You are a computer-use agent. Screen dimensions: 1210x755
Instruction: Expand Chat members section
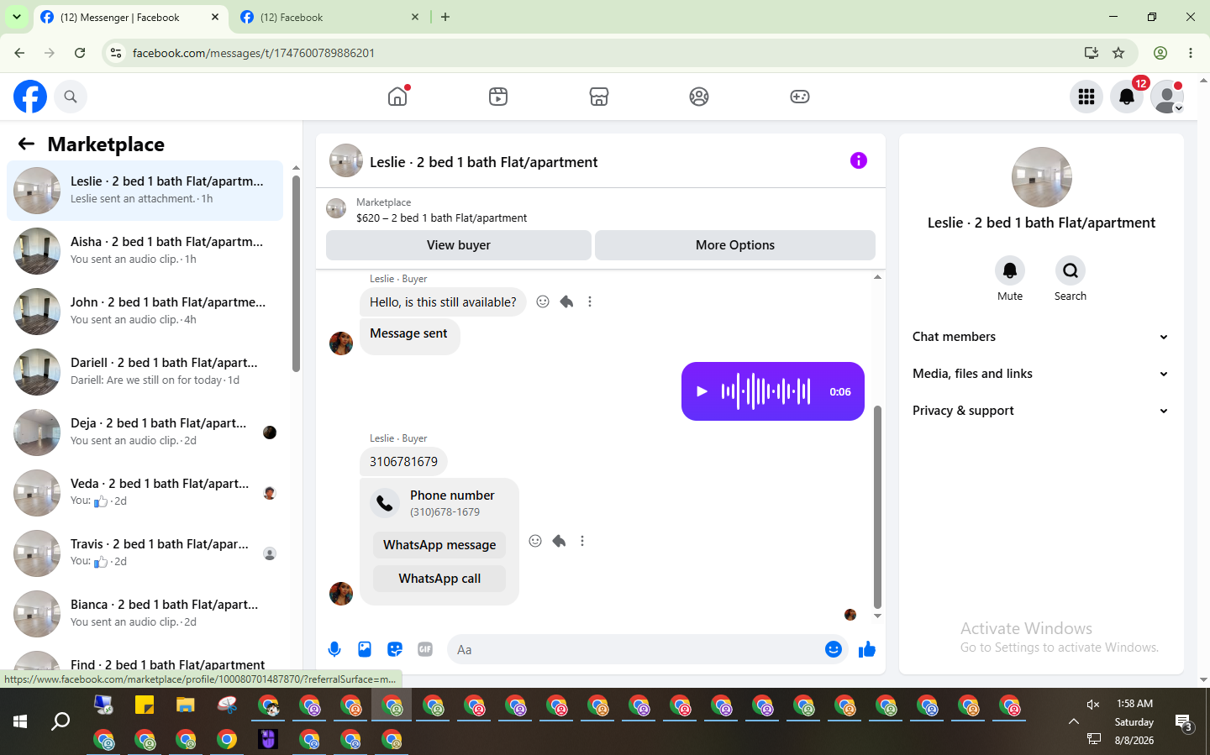[x=1041, y=337]
